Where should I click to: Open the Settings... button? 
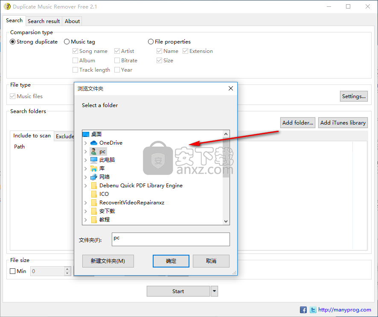click(x=354, y=96)
